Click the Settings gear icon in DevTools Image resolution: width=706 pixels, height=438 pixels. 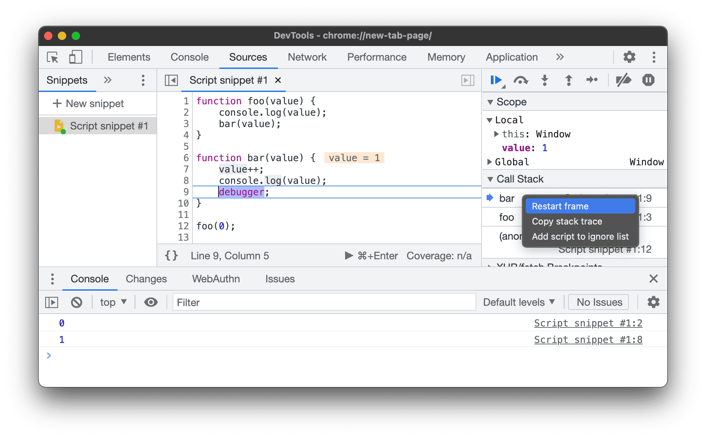tap(629, 57)
